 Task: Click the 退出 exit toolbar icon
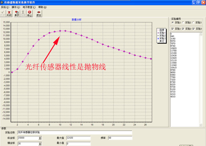point(39,13)
